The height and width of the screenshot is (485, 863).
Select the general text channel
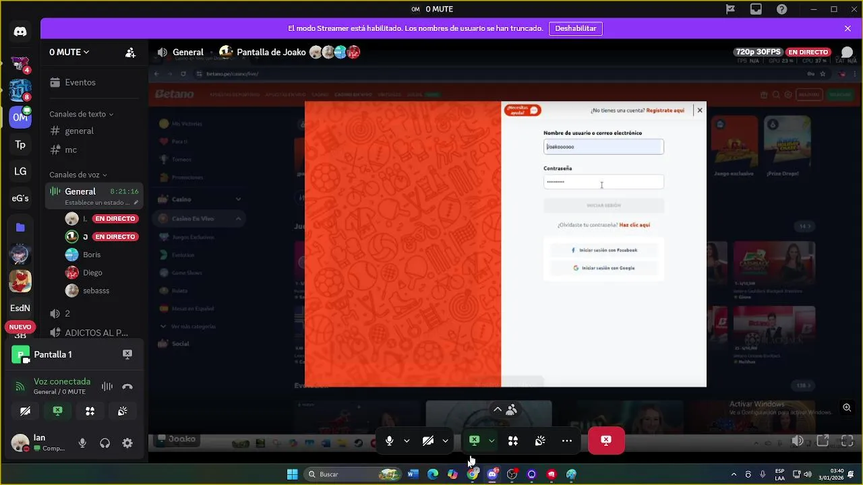tap(94, 131)
